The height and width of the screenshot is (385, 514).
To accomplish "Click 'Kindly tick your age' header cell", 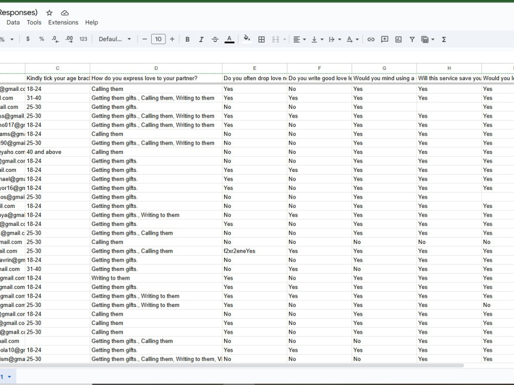I will (58, 78).
